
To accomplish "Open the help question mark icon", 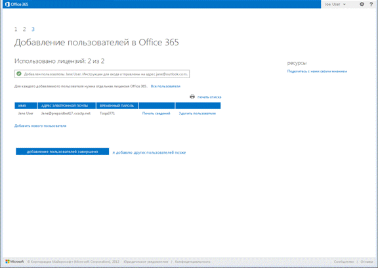I will 371,4.
